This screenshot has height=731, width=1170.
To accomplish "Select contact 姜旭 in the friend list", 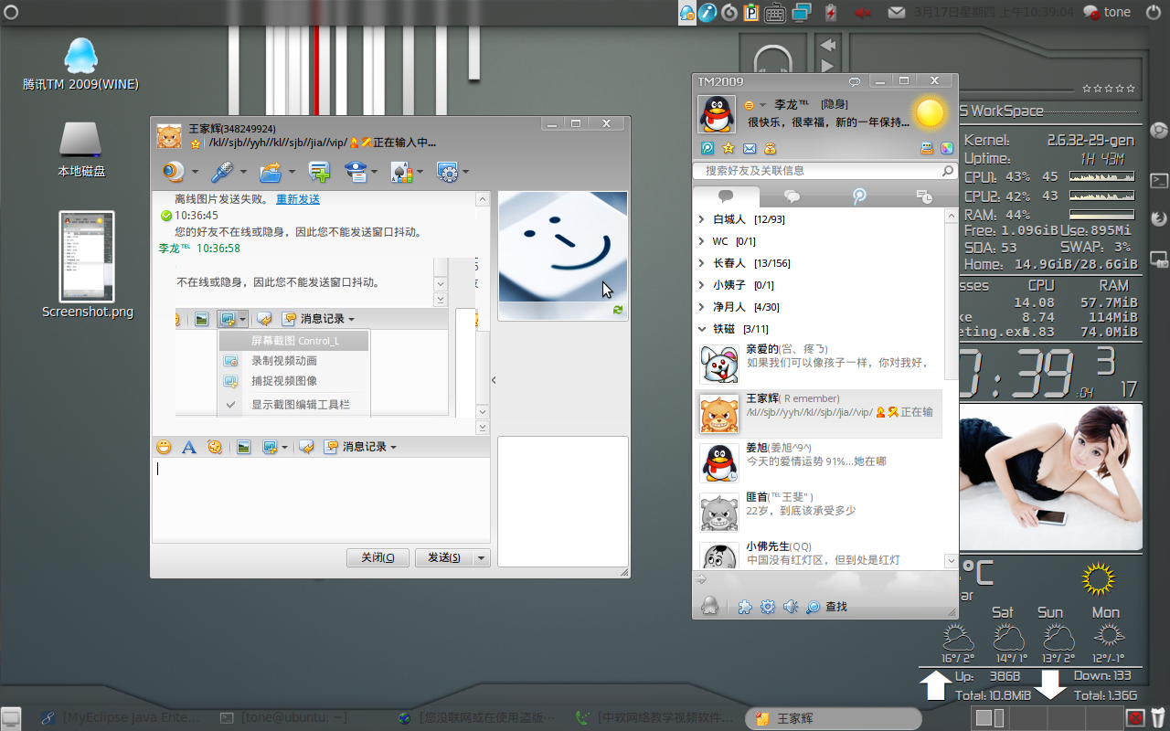I will pyautogui.click(x=818, y=461).
